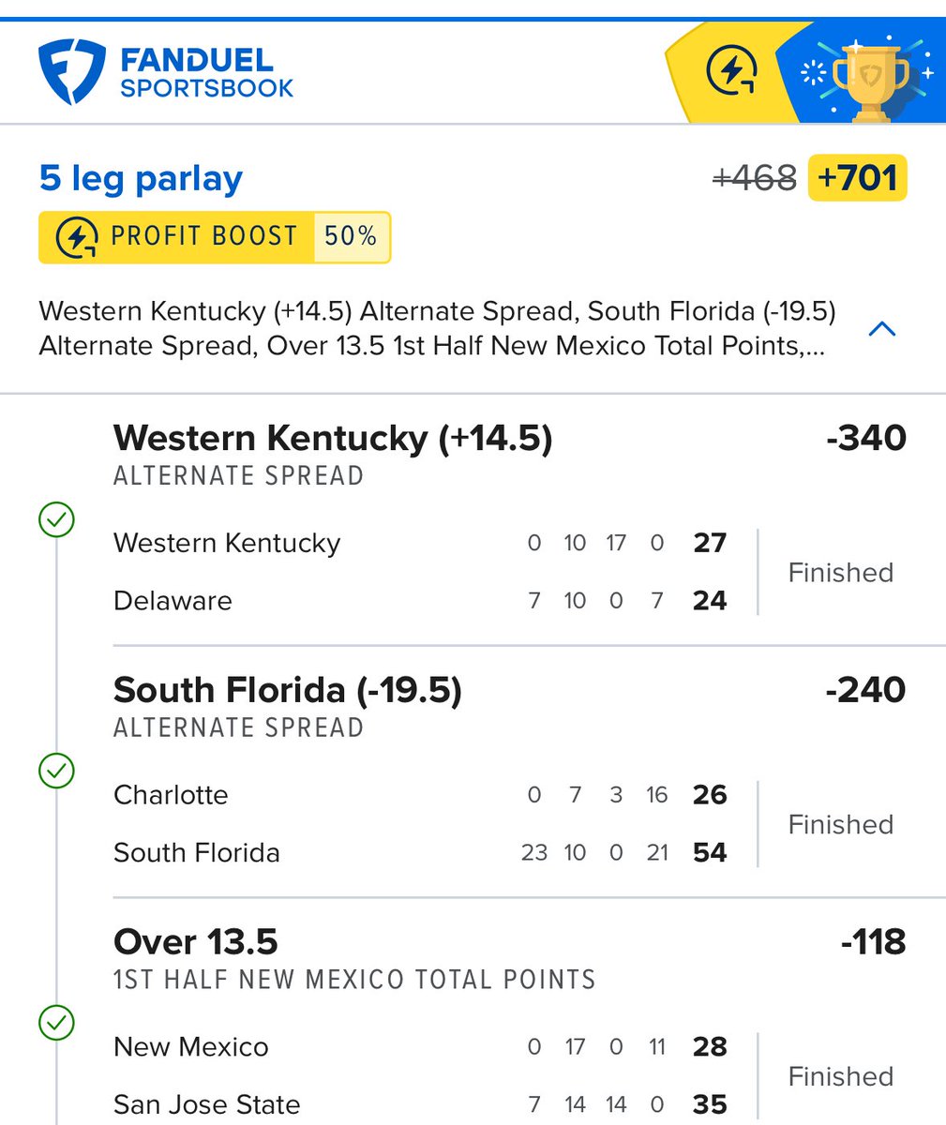Viewport: 946px width, 1125px height.
Task: Click the South Florida leg green checkmark
Action: click(x=57, y=772)
